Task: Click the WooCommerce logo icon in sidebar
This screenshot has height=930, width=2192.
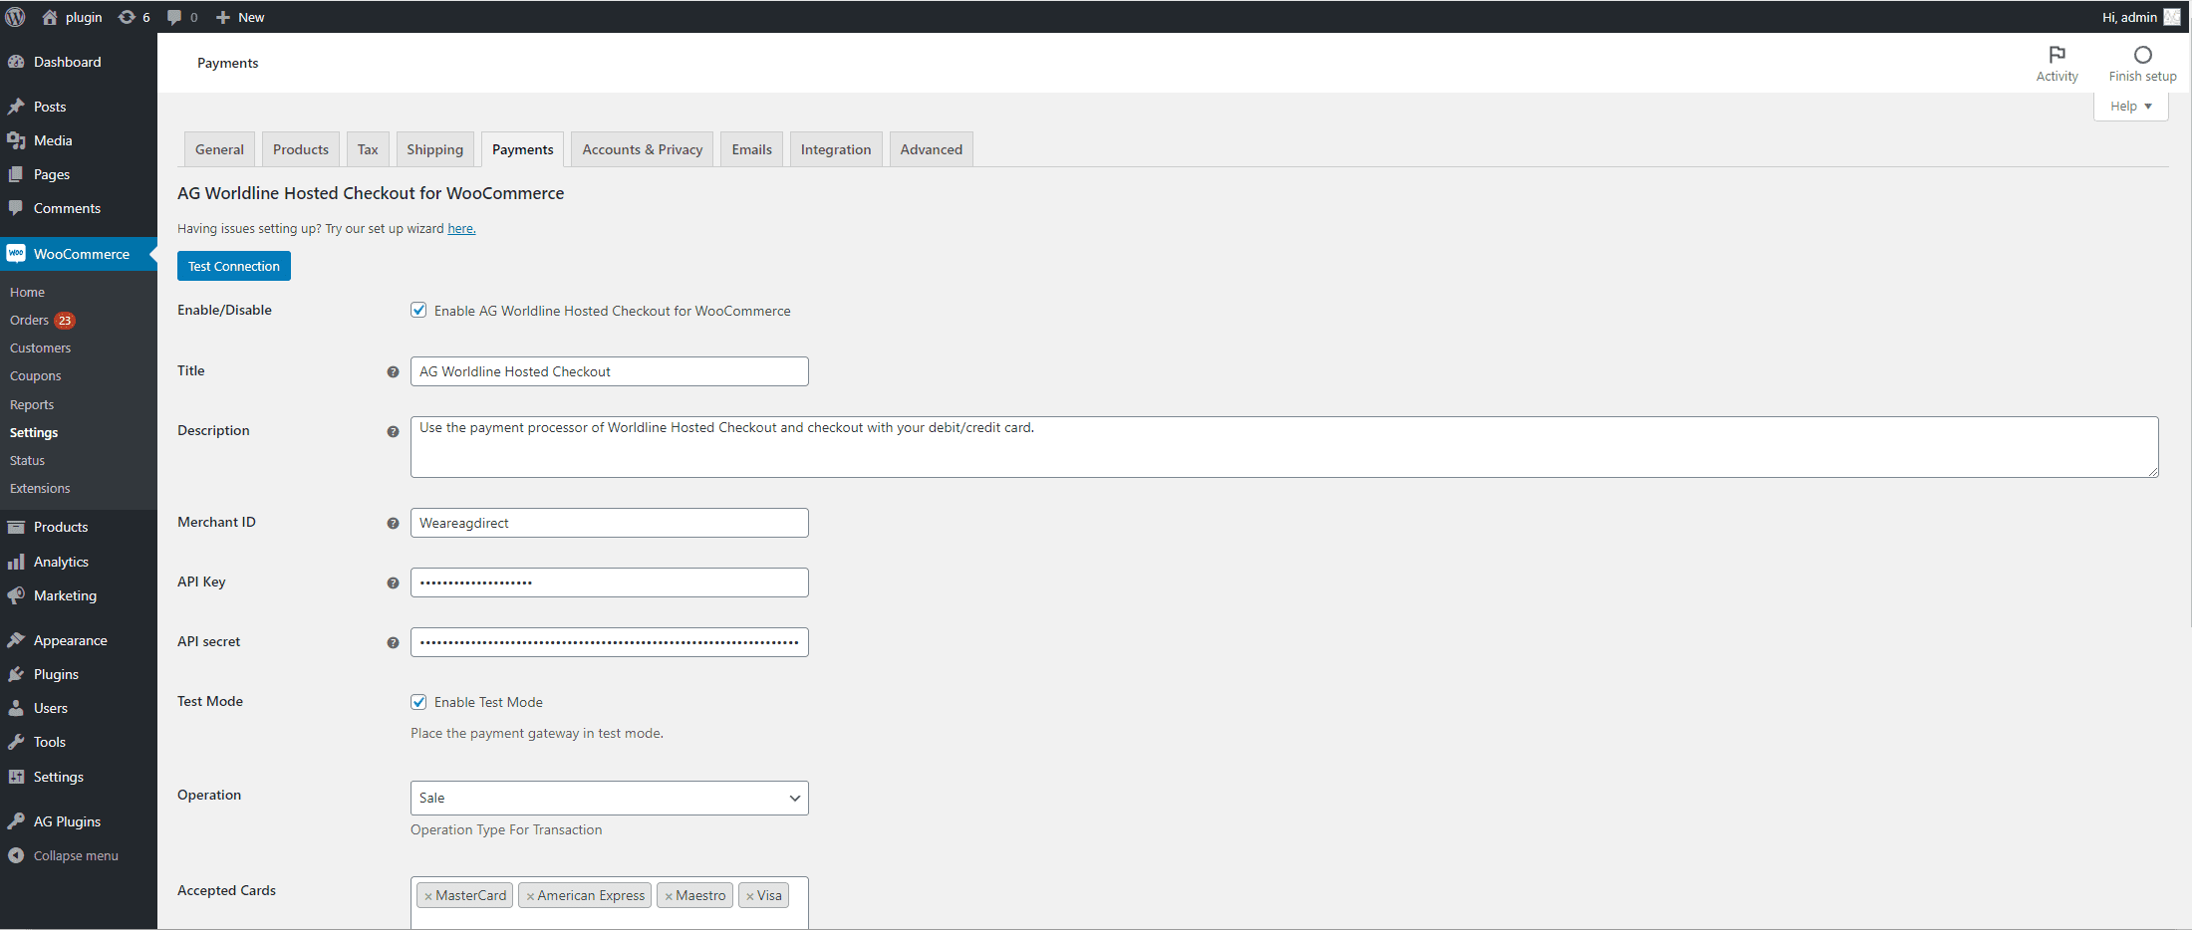Action: click(x=16, y=254)
